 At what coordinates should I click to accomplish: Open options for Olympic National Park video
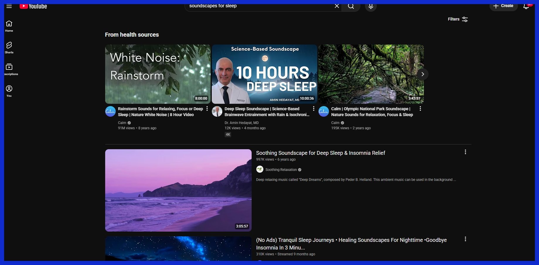(x=420, y=109)
